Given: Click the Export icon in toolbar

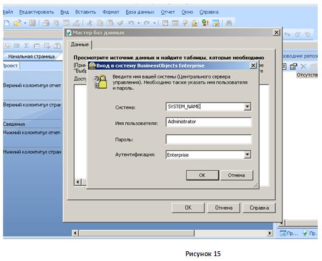Looking at the screenshot, I should coord(76,23).
